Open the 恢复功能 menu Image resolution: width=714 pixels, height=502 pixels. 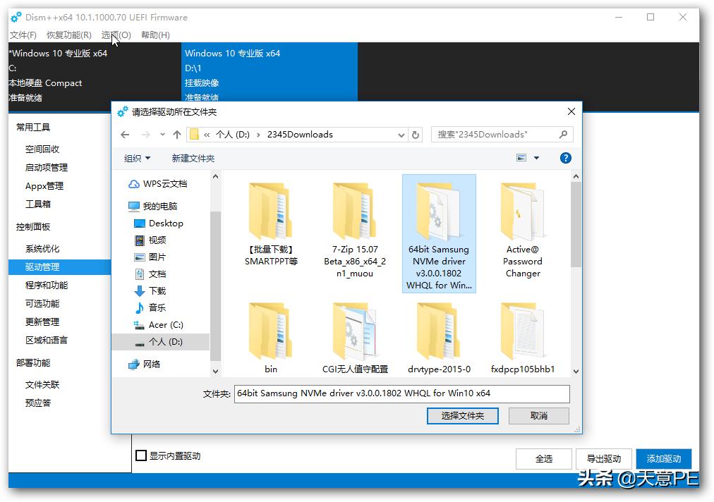point(68,35)
